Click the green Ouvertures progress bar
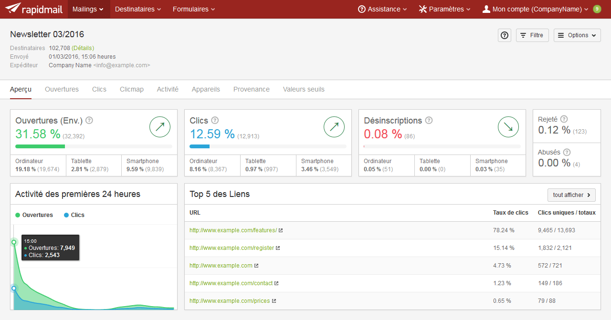Viewport: 611px width, 320px height. [x=40, y=146]
